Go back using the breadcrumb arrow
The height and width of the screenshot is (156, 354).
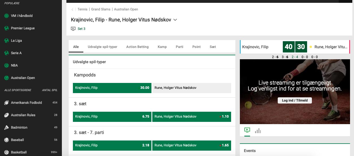(72, 9)
